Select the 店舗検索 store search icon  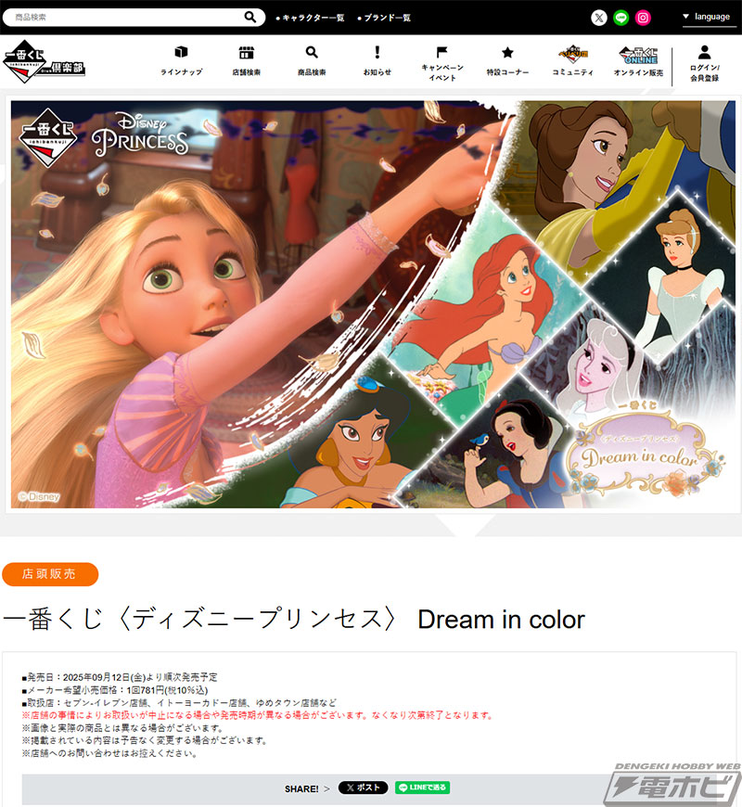coord(246,58)
